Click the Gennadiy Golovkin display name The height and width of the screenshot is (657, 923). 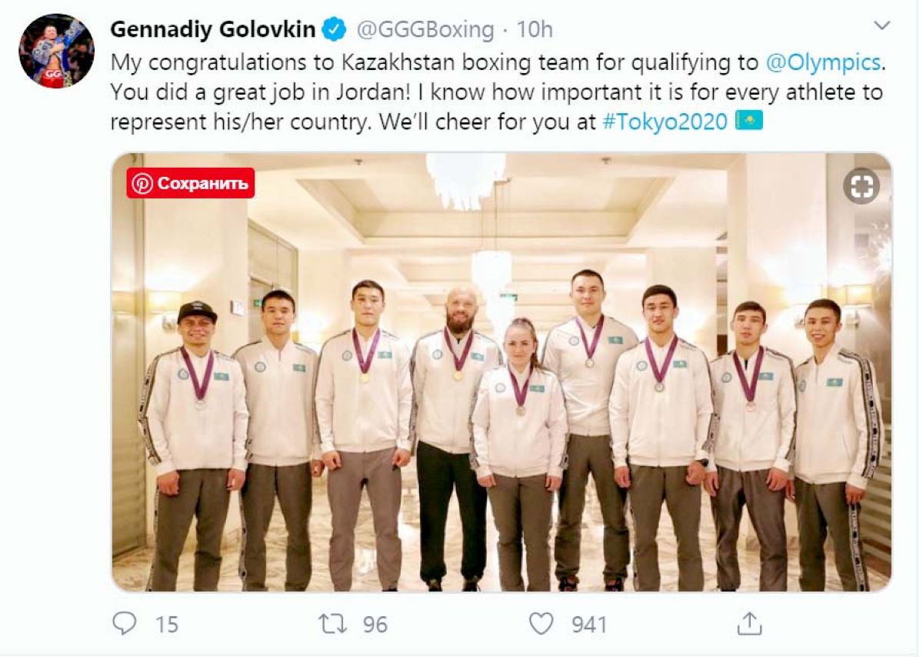click(x=213, y=30)
